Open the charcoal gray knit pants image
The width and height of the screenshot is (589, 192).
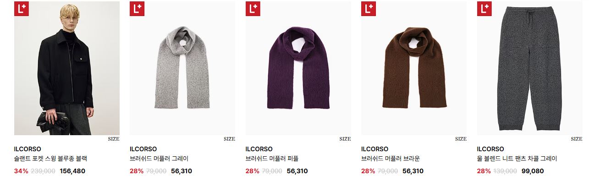[x=530, y=68]
